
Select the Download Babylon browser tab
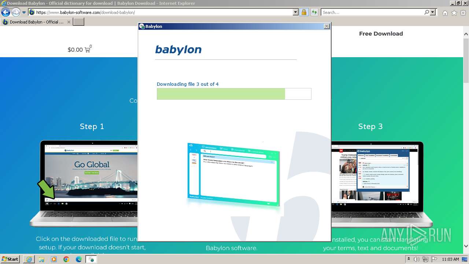36,22
